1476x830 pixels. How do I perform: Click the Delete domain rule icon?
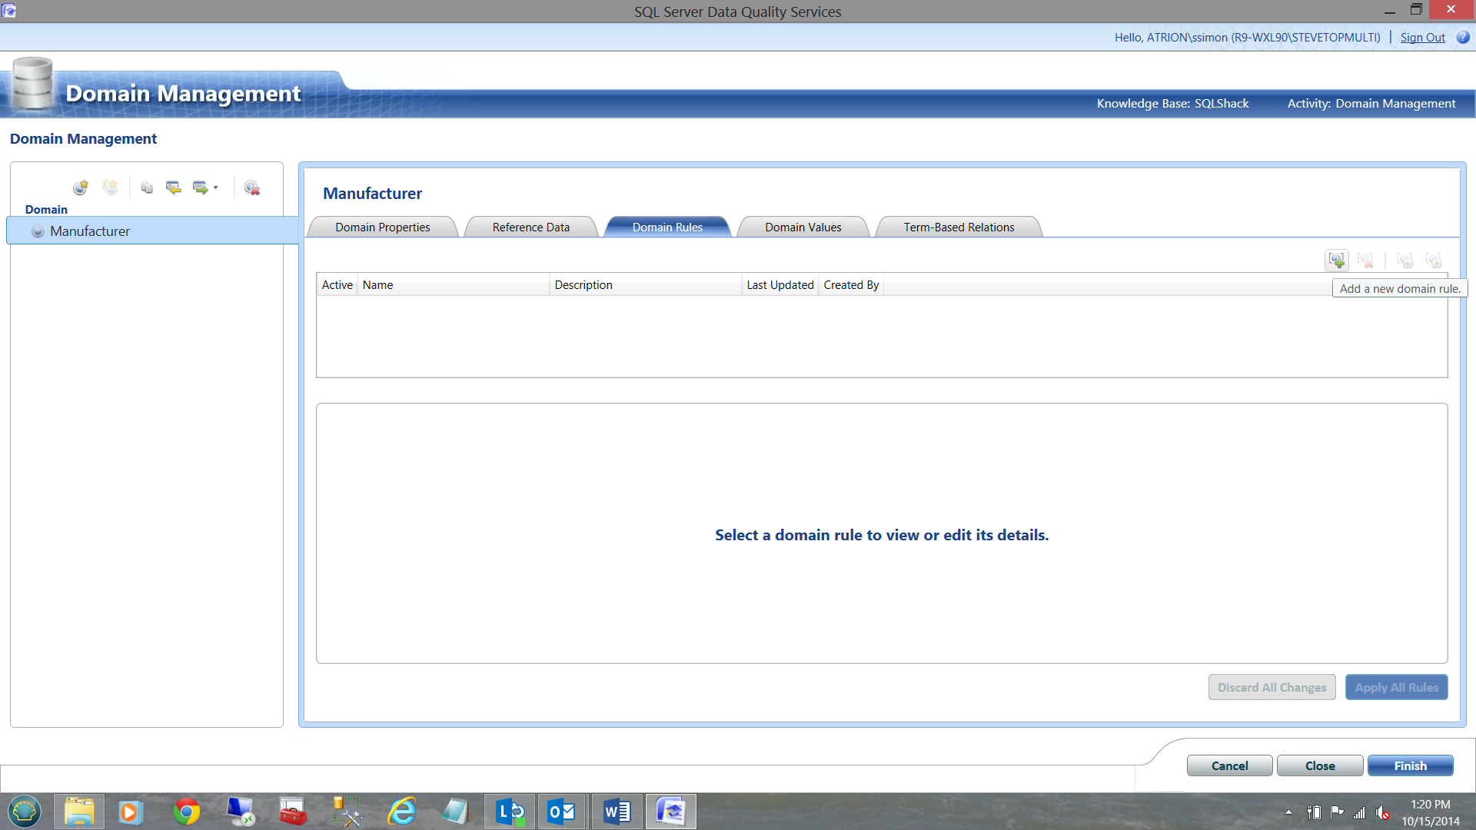point(1365,260)
